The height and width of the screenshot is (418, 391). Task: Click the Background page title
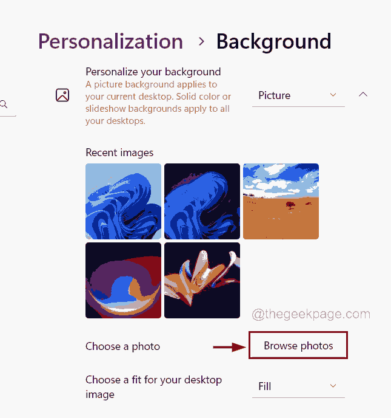[x=273, y=41]
